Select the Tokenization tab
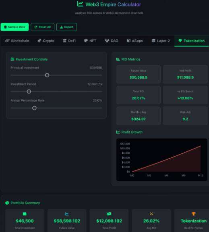 pyautogui.click(x=192, y=41)
